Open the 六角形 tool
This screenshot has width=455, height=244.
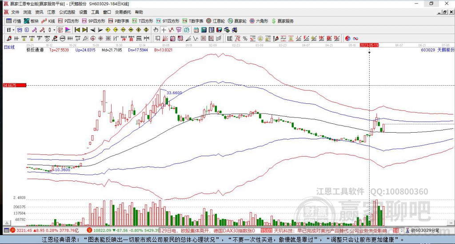pyautogui.click(x=259, y=21)
